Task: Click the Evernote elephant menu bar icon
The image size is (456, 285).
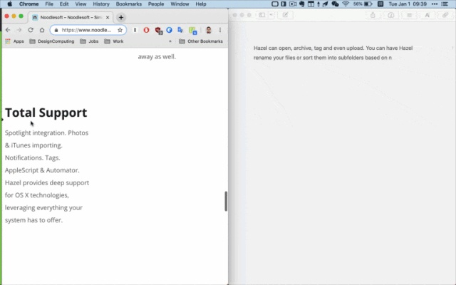Action: pos(302,4)
